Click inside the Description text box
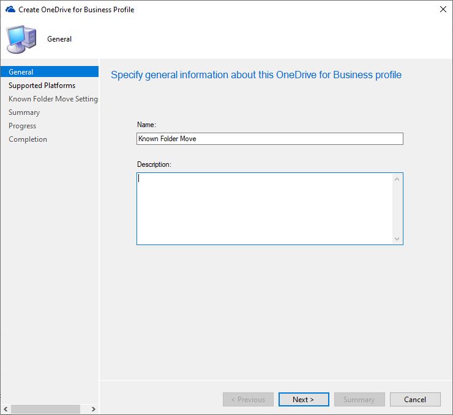Viewport: 453px width, 415px height. pos(264,208)
